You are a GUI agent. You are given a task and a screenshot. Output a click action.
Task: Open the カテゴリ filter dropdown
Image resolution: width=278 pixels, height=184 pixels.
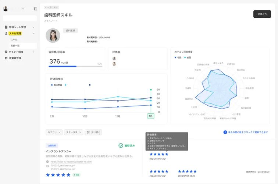tap(54, 132)
